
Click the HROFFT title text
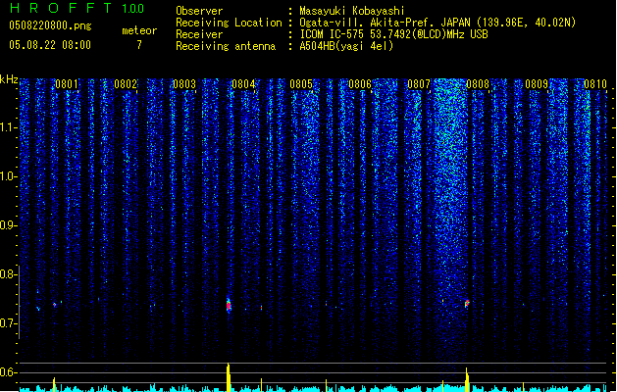pyautogui.click(x=60, y=8)
